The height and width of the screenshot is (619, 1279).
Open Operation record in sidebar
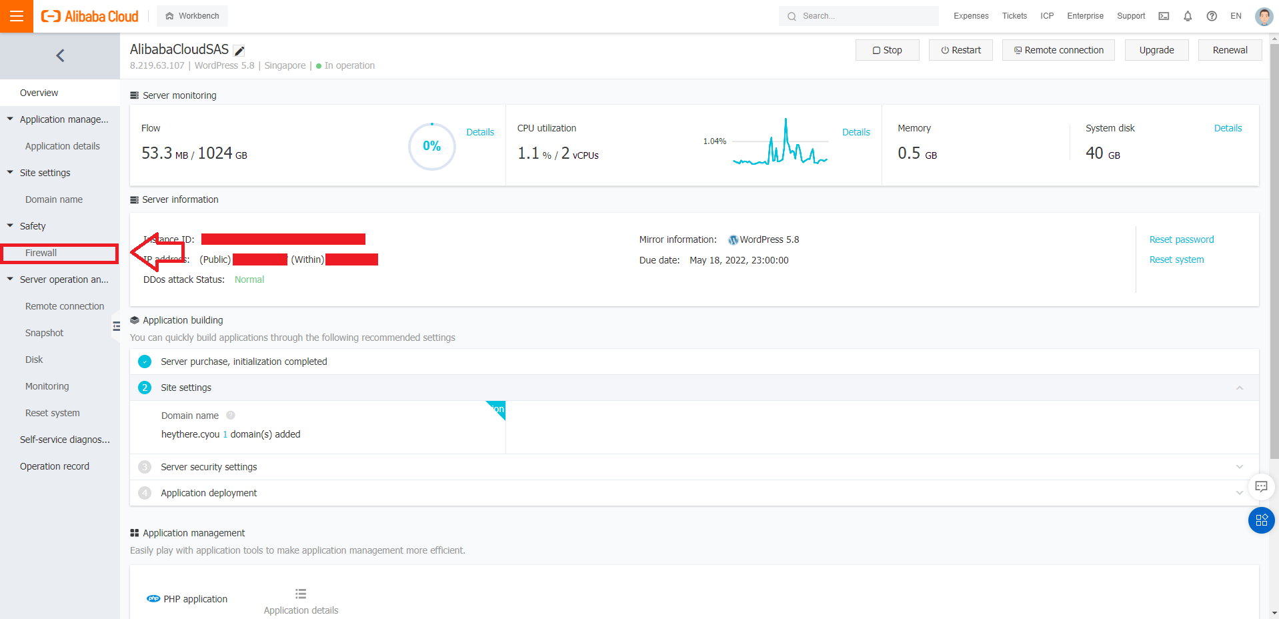coord(55,466)
